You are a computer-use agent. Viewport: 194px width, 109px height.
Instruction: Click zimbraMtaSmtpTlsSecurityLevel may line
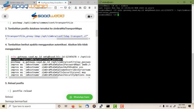click(48, 72)
